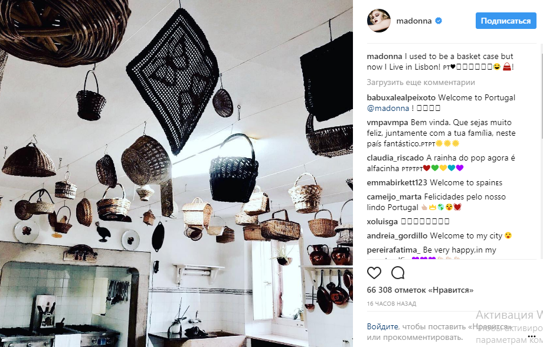Like the post with the heart icon

(x=374, y=273)
